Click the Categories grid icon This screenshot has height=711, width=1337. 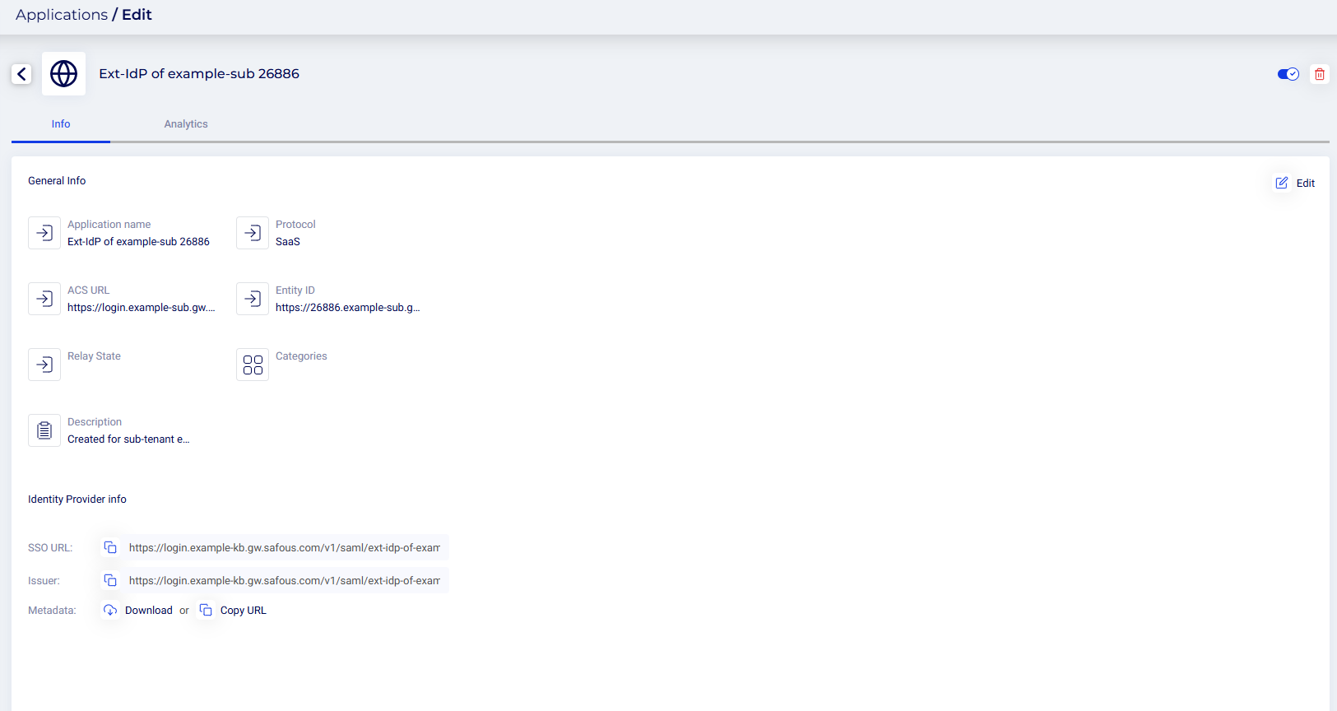[253, 365]
